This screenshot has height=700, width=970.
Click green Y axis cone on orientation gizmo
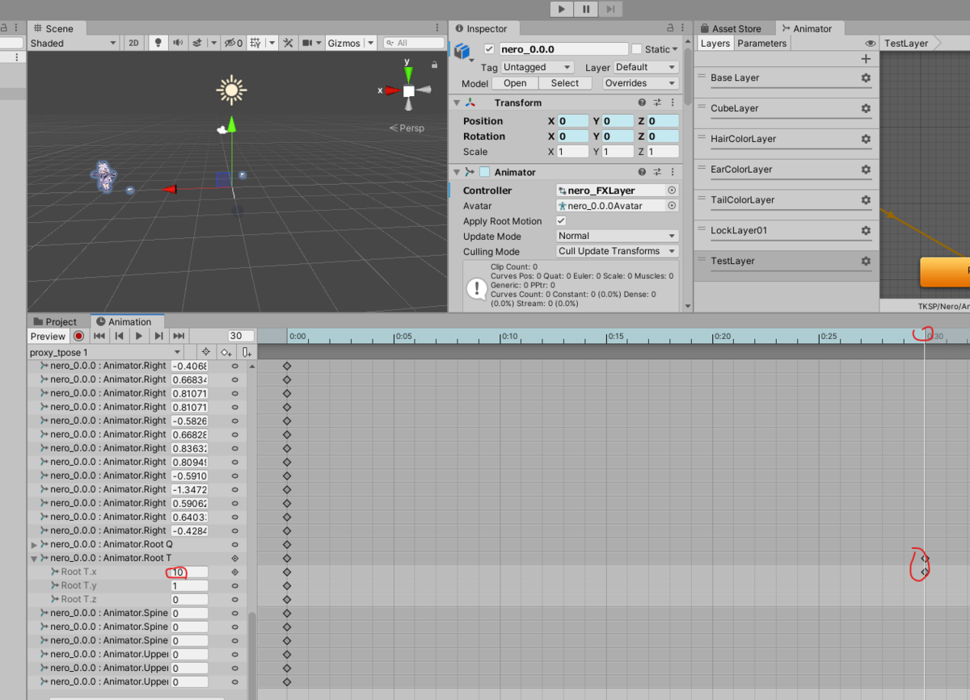(x=408, y=73)
